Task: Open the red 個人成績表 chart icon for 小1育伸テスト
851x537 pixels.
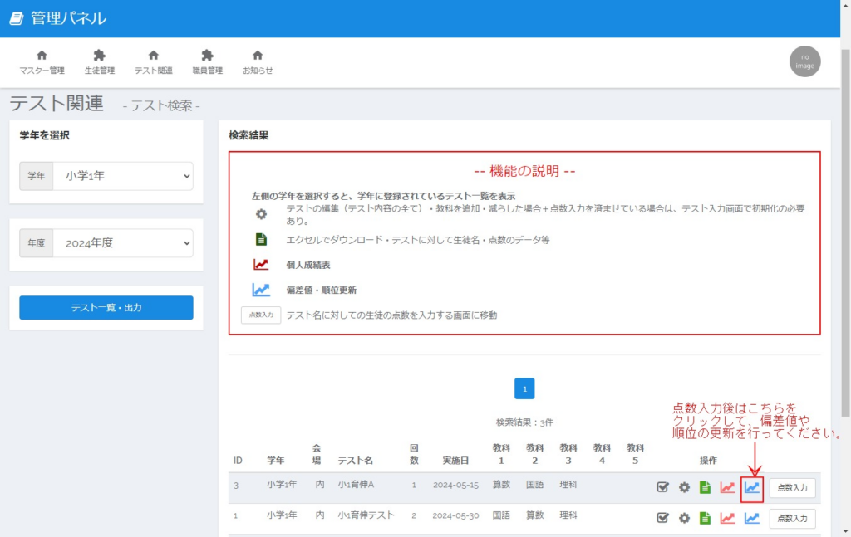Action: pos(727,518)
